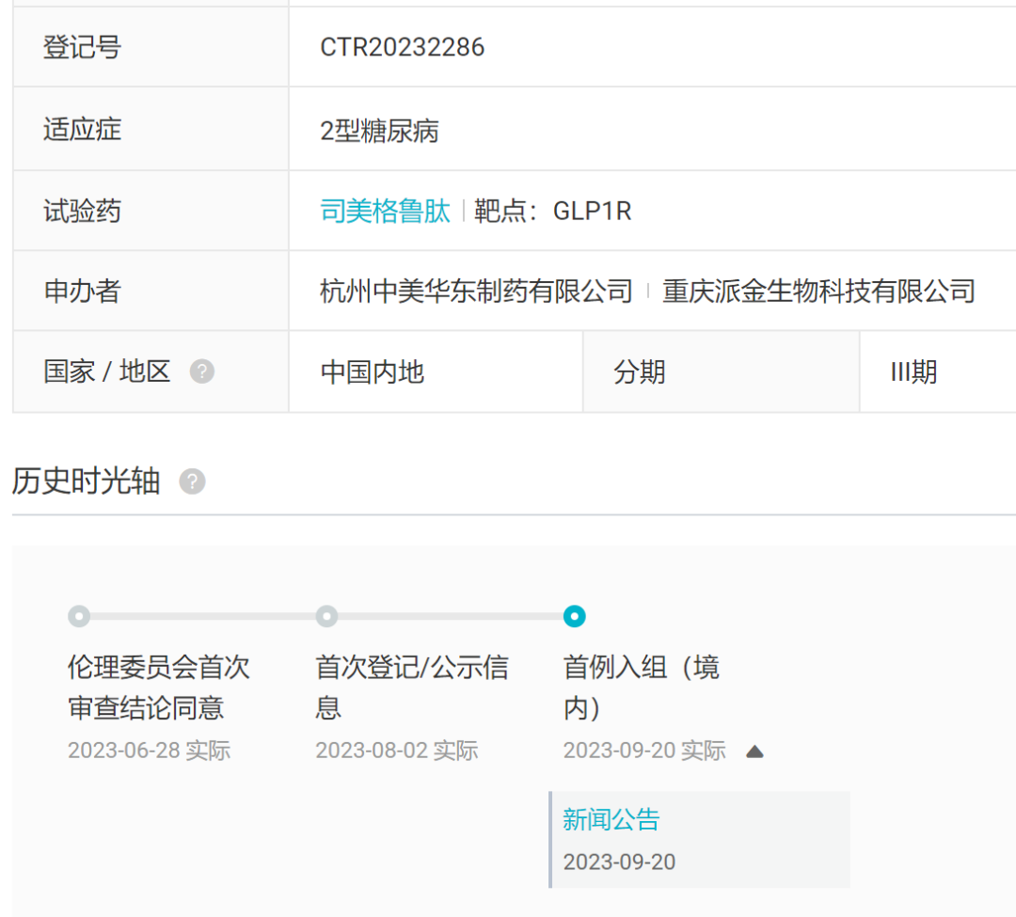1016x917 pixels.
Task: Click the 首次登记/公示信息 event title
Action: coord(412,688)
